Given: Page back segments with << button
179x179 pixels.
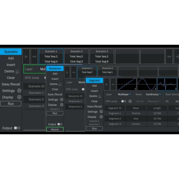Looking at the screenshot, I should point(113,84).
